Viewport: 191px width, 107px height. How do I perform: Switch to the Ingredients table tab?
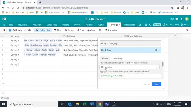(x=129, y=25)
